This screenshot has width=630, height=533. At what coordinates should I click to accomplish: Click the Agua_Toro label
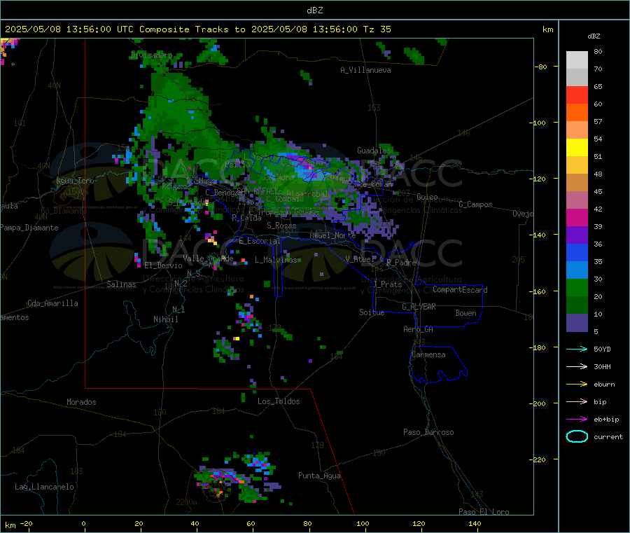tap(75, 181)
